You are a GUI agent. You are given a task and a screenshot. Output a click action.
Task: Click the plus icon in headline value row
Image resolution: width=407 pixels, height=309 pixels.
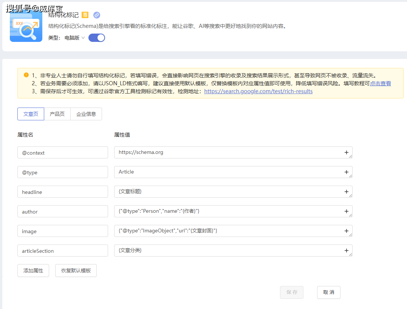(x=346, y=192)
